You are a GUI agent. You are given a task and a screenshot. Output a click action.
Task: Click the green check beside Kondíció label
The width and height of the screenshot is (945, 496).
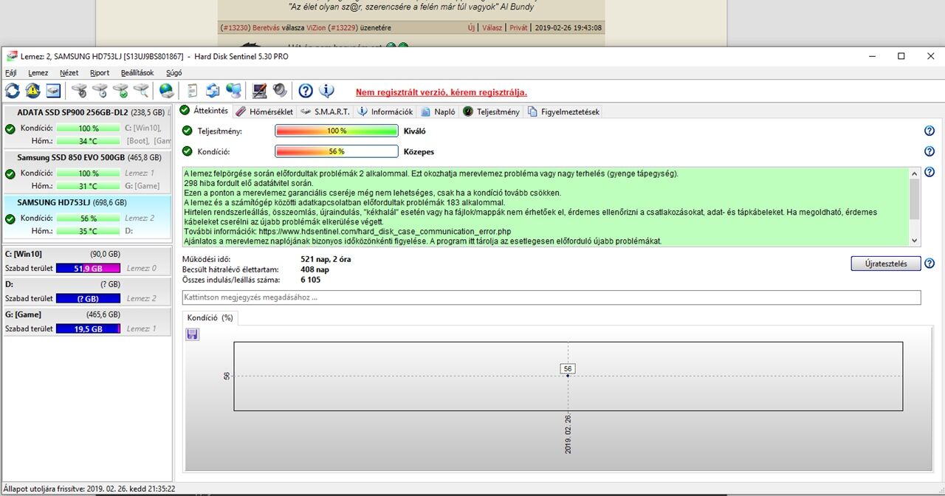click(188, 151)
